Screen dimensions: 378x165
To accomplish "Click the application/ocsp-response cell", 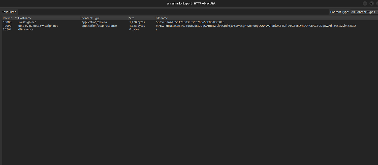I will pyautogui.click(x=99, y=26).
